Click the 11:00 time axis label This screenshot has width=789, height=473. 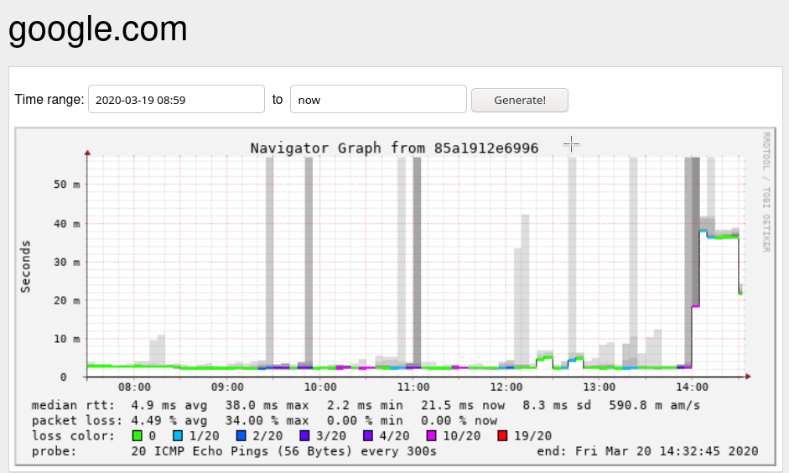[413, 387]
